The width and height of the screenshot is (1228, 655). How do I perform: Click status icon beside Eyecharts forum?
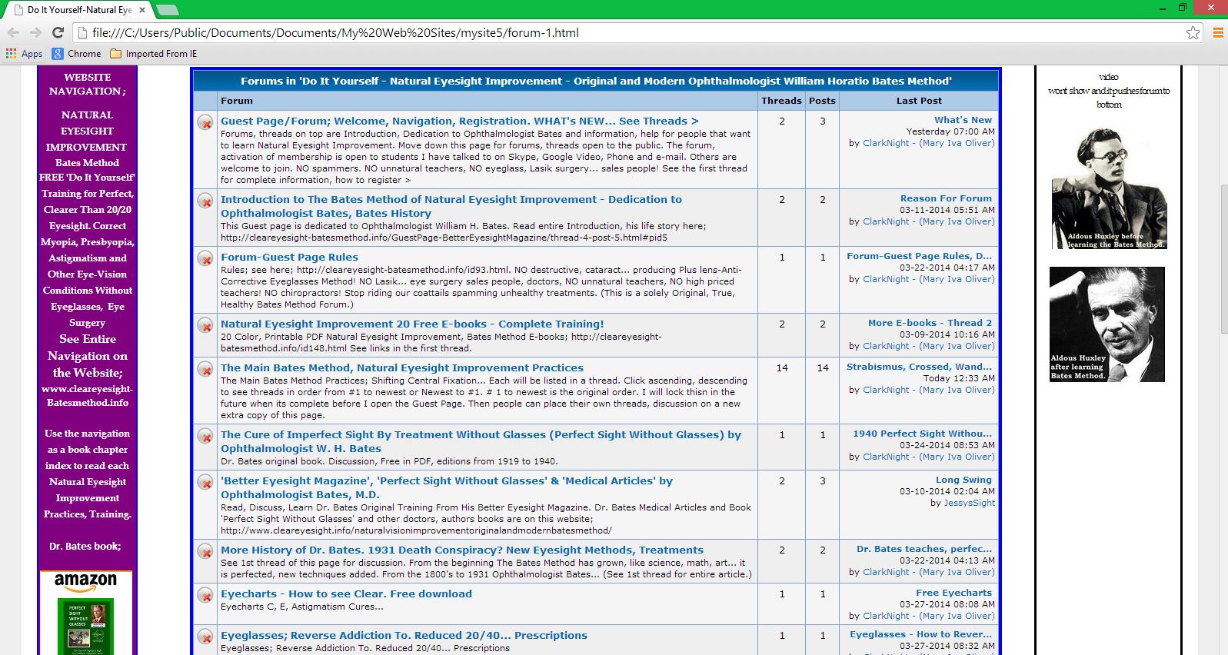tap(205, 595)
